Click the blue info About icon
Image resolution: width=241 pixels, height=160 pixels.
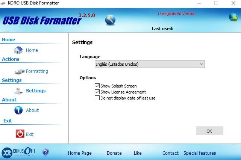point(18,110)
